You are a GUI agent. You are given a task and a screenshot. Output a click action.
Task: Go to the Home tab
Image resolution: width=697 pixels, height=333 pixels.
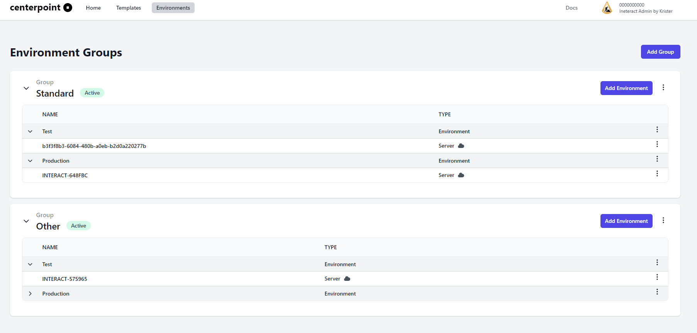click(x=93, y=8)
